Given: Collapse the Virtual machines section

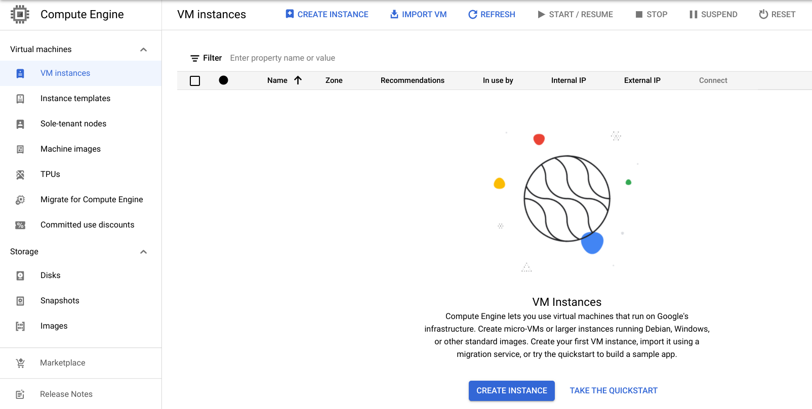Looking at the screenshot, I should [x=144, y=50].
